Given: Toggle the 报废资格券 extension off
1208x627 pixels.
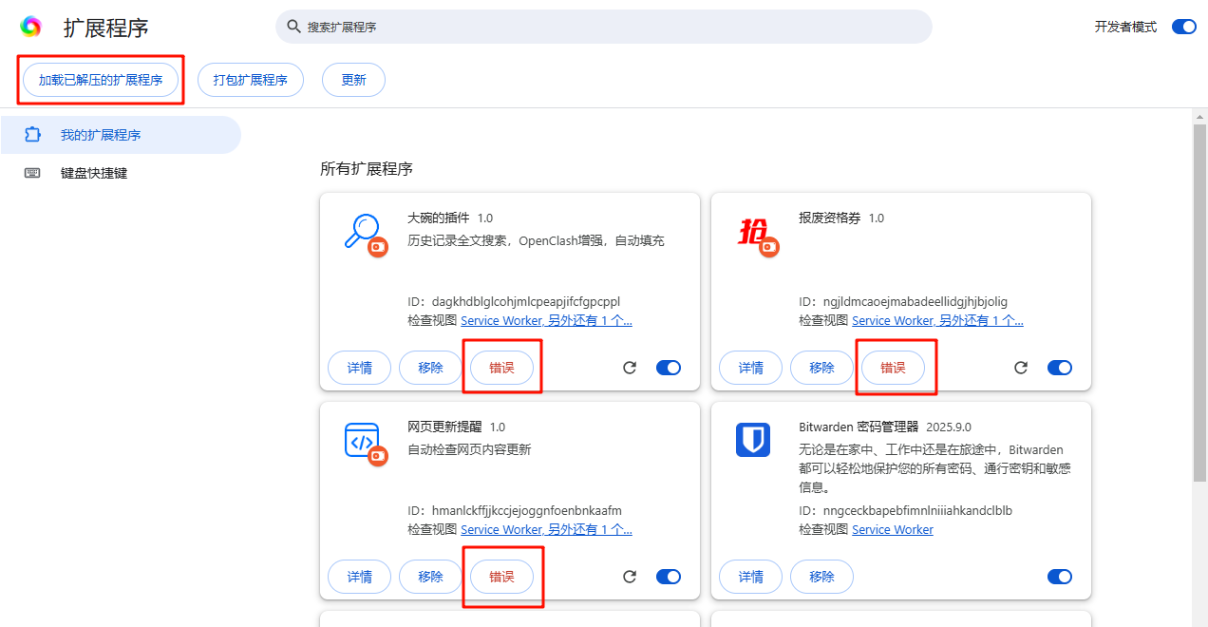Looking at the screenshot, I should click(1060, 368).
